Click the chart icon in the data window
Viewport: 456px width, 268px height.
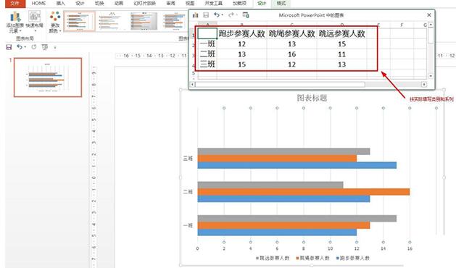click(x=196, y=14)
